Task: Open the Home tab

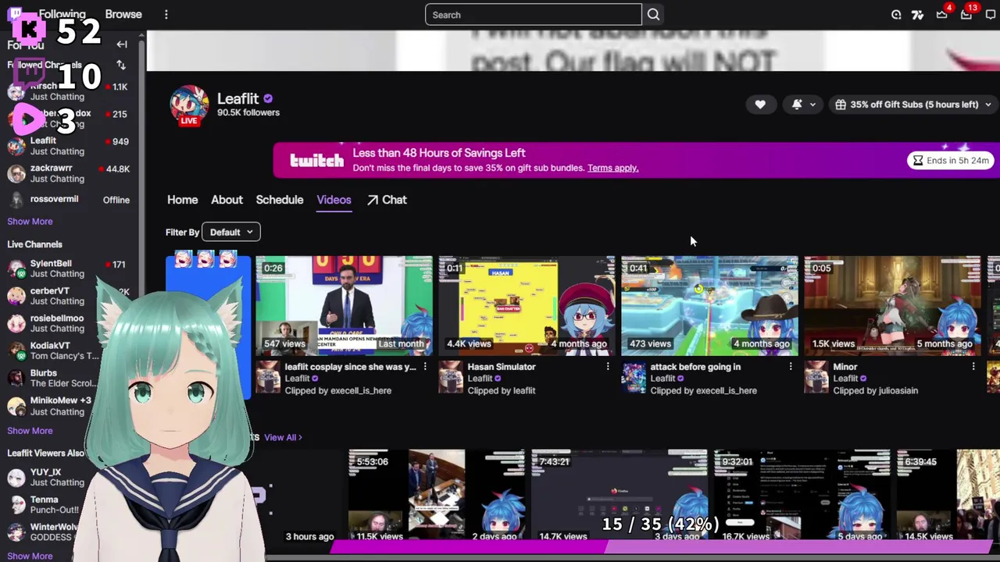Action: pos(182,200)
